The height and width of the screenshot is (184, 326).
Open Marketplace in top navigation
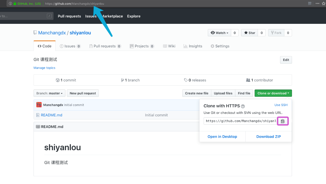click(113, 16)
